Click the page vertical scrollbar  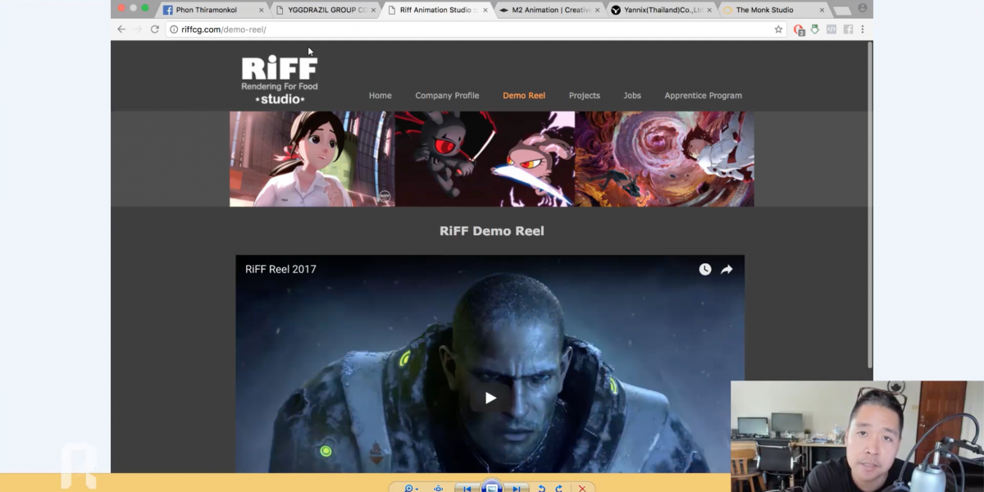coord(870,205)
